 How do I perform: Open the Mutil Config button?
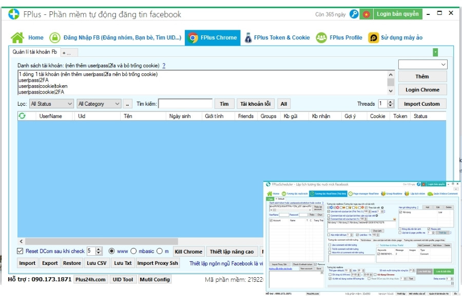(x=155, y=279)
